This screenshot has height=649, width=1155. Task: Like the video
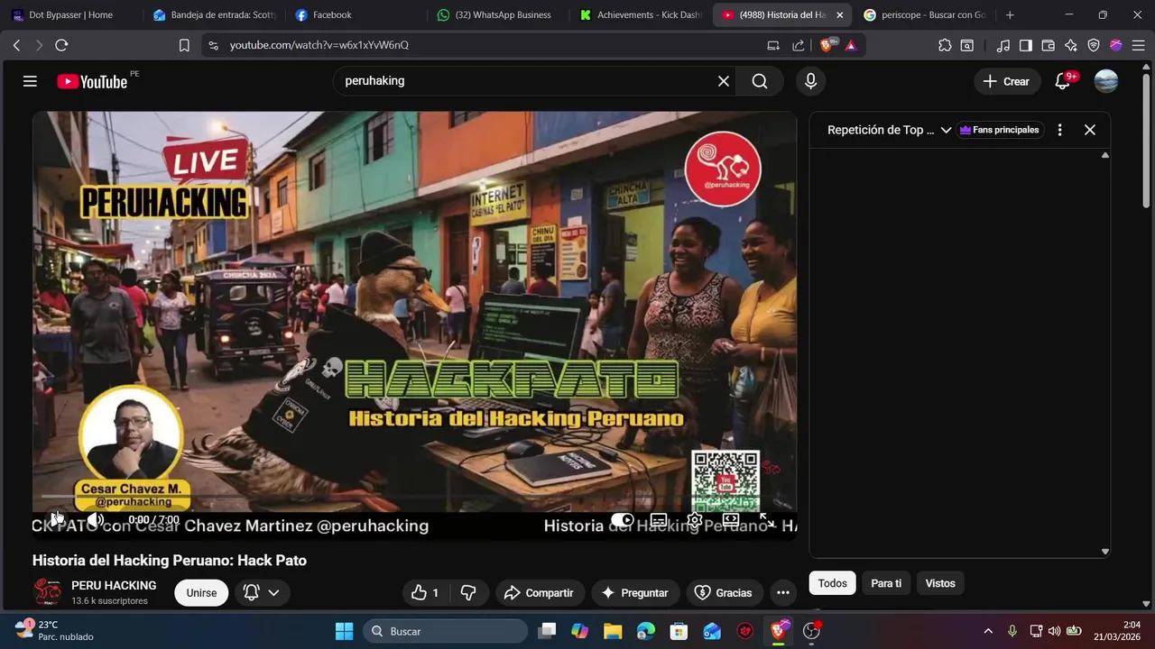425,593
